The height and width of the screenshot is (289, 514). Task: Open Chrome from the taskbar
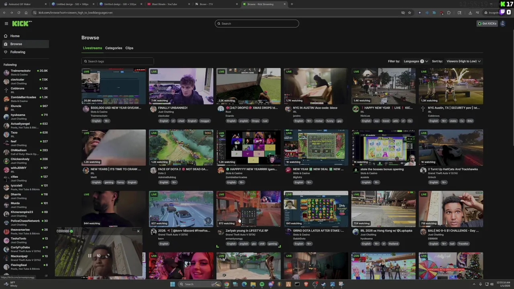point(226,284)
